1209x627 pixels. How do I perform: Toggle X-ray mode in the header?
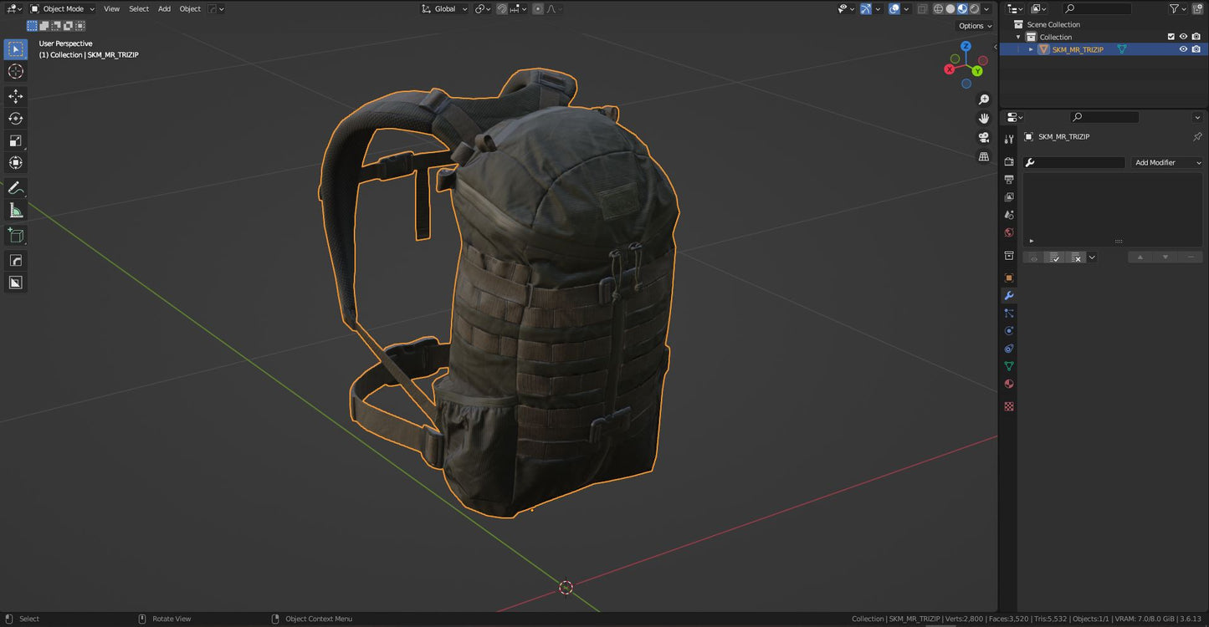click(924, 8)
